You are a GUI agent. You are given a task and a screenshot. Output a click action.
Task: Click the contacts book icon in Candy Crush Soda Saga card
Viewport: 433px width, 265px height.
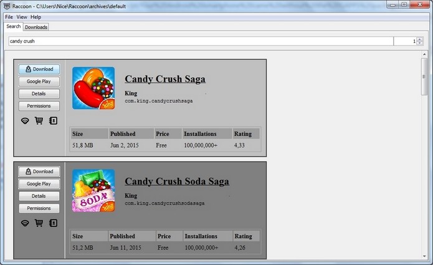pyautogui.click(x=53, y=223)
